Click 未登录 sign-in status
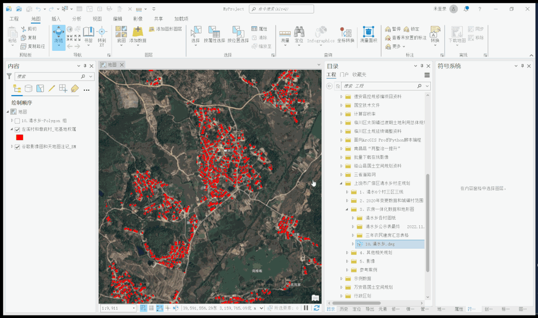 coord(440,9)
